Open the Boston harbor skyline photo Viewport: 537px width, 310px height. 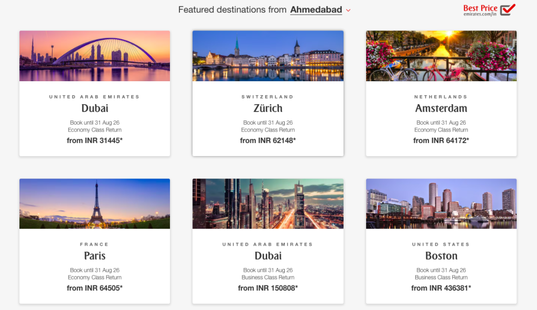pyautogui.click(x=441, y=204)
